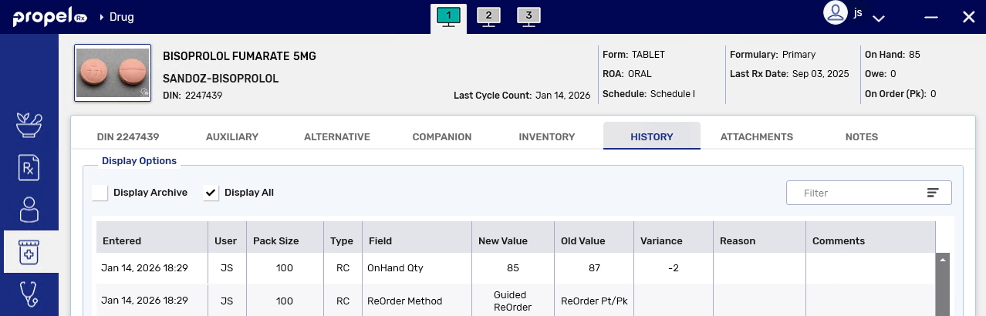Open the stethoscope prescriber sidebar icon

29,294
